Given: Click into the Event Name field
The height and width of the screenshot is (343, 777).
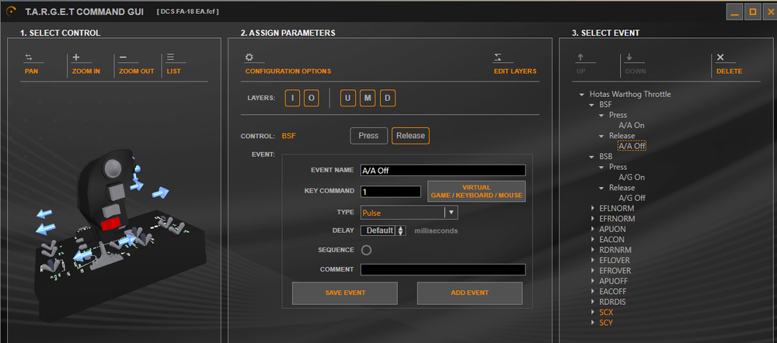Looking at the screenshot, I should (x=443, y=170).
